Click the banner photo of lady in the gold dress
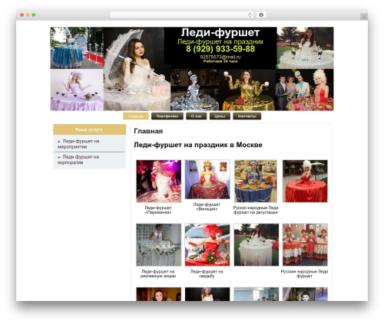384x324 pixels. pos(247,90)
